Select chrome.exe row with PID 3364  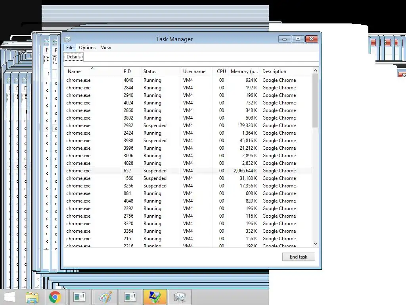188,231
